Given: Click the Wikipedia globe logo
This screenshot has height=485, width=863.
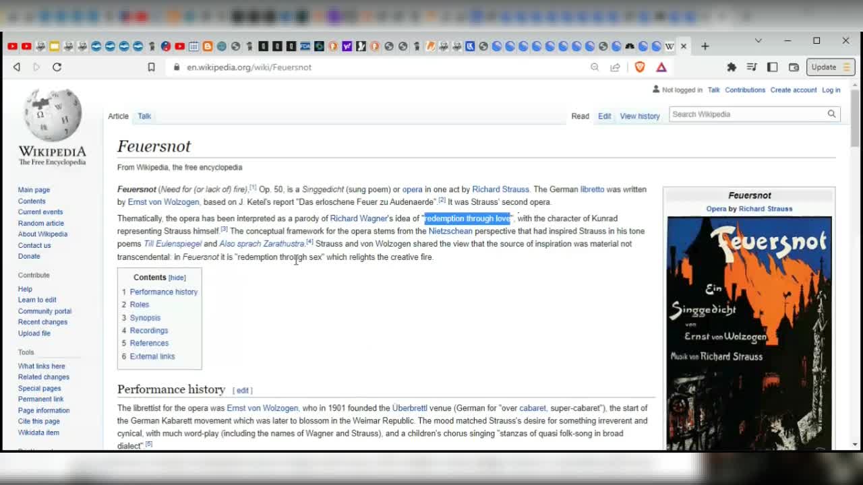Looking at the screenshot, I should pos(52,115).
